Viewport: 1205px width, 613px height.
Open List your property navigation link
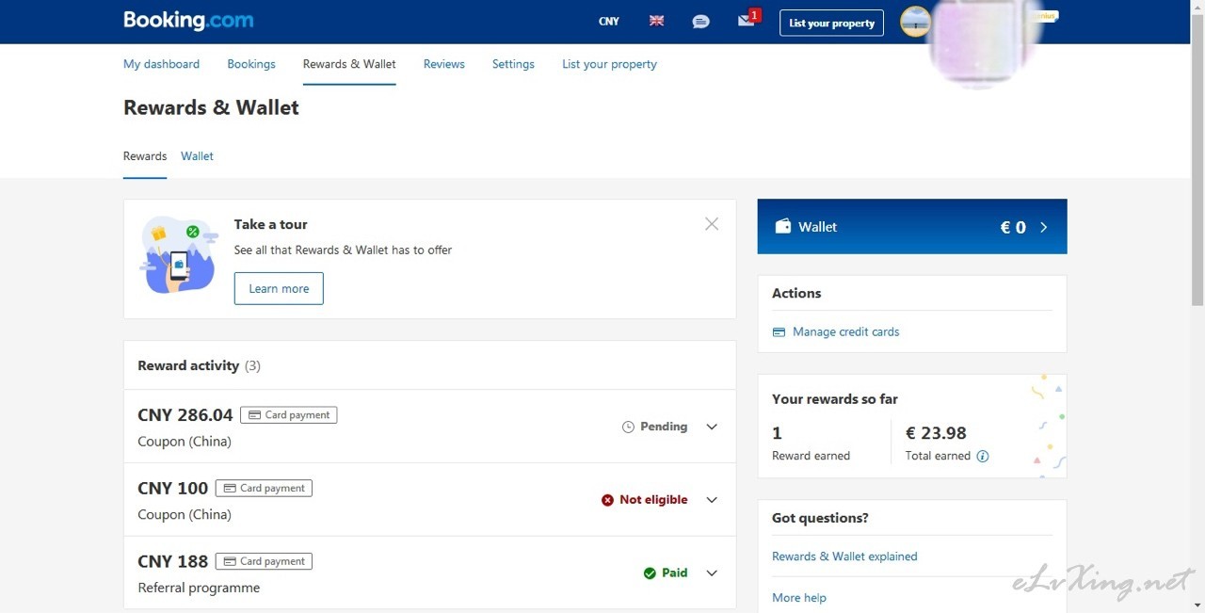point(609,64)
